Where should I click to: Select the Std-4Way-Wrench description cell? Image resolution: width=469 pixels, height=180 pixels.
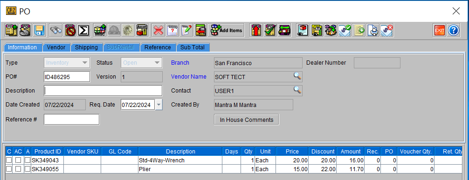coord(180,160)
